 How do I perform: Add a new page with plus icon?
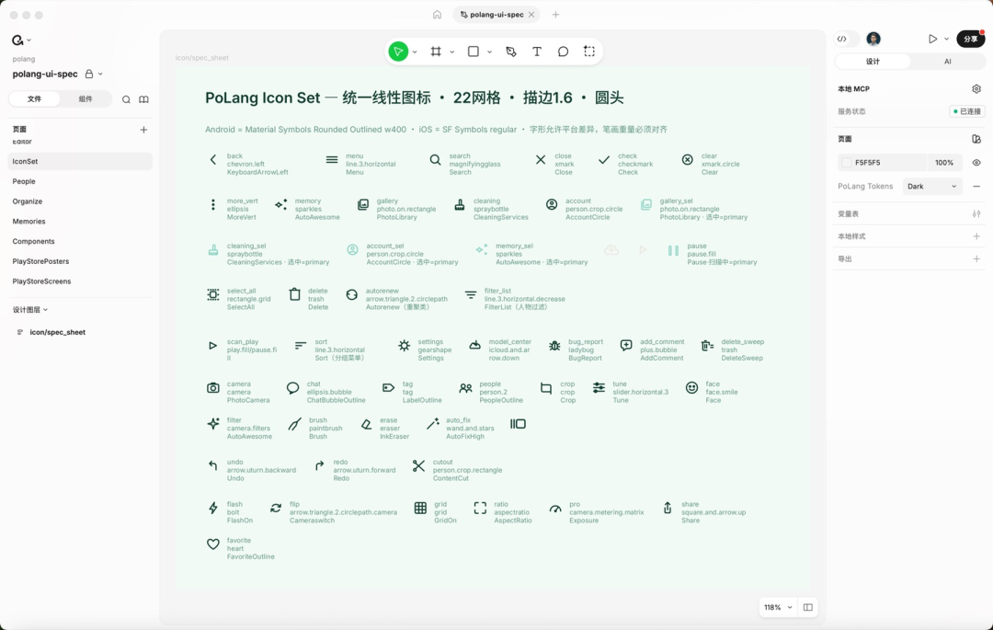[x=143, y=130]
